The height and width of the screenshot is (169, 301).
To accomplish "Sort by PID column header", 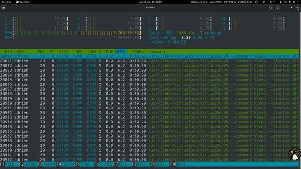I will [8, 52].
